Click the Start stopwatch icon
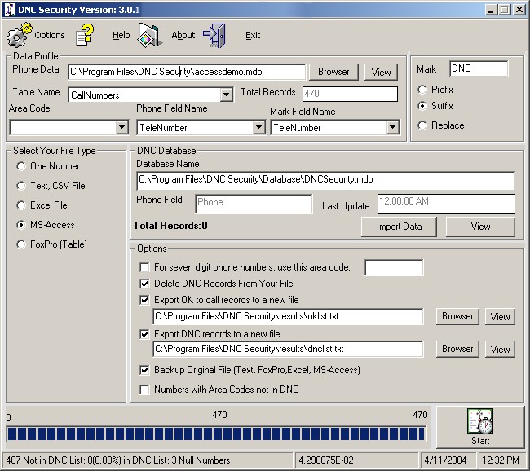The image size is (530, 471). coord(480,421)
